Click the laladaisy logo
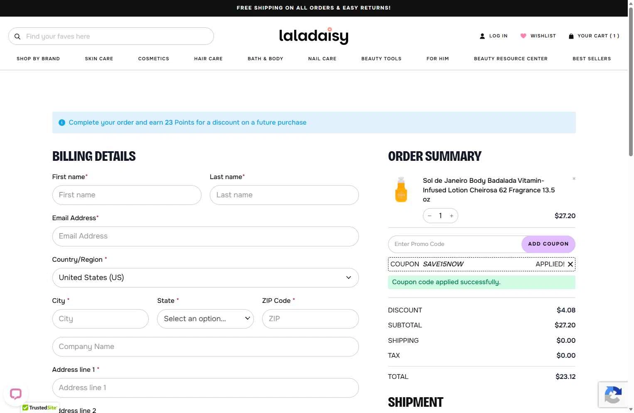The image size is (634, 413). click(314, 36)
